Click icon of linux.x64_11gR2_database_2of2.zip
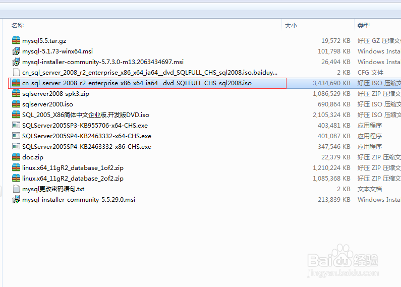Viewport: 401px width, 287px height. click(16, 178)
